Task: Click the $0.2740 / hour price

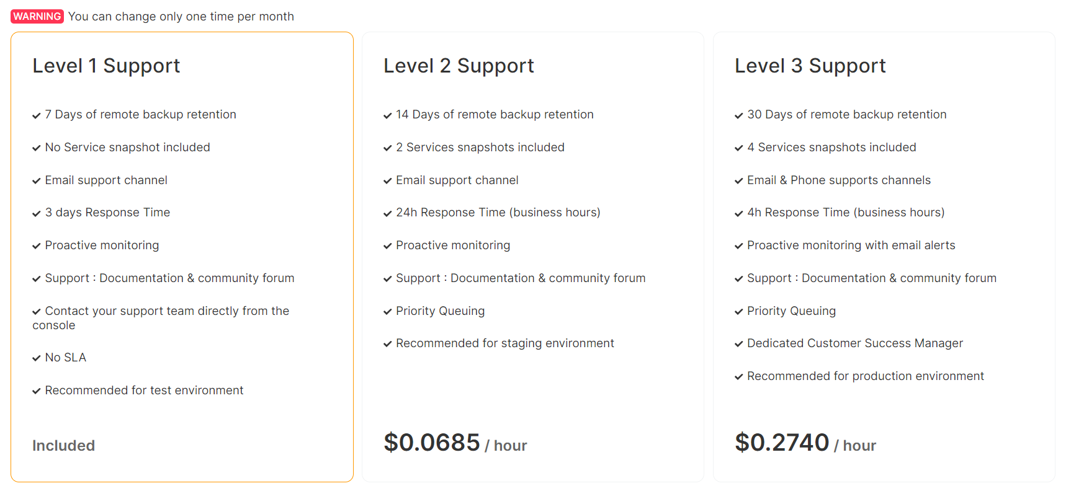Action: (x=805, y=443)
